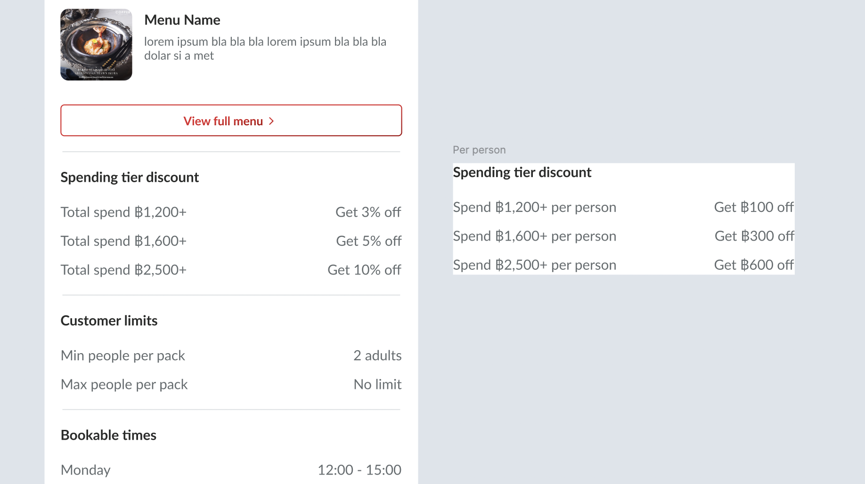Click the Get 10% off value
Viewport: 865px width, 484px height.
click(x=364, y=270)
